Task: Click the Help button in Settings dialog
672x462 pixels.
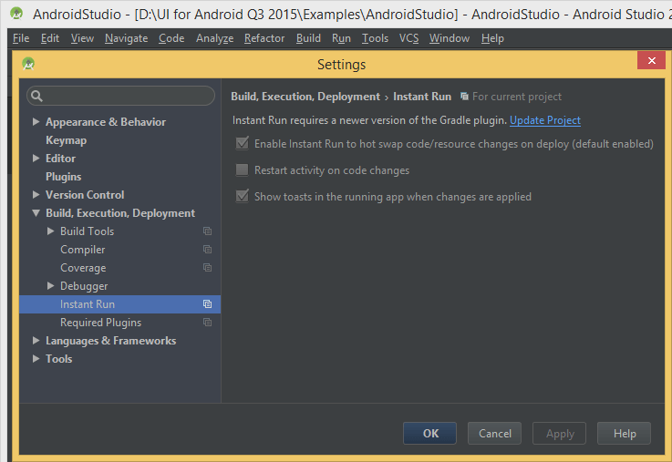Action: point(624,434)
